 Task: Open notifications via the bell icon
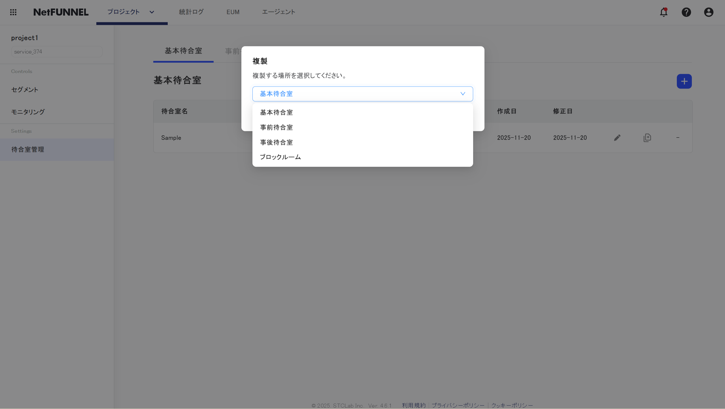664,12
